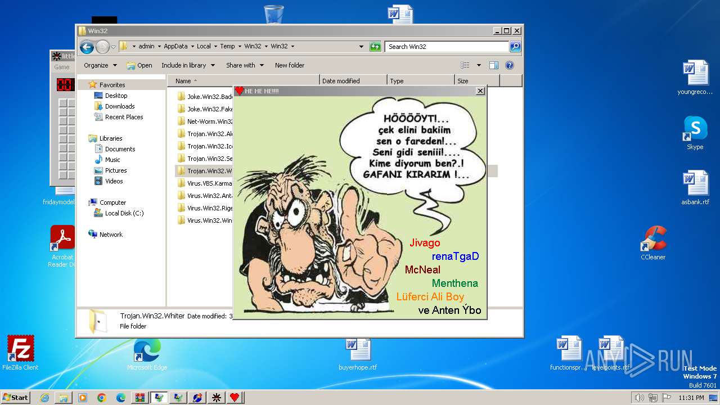Click Open in Explorer toolbar
The height and width of the screenshot is (405, 720).
coord(139,65)
